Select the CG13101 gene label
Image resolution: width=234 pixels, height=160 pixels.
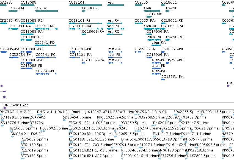pyautogui.click(x=76, y=2)
